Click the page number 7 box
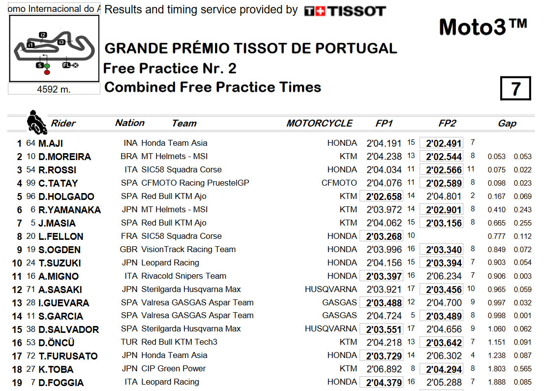Image resolution: width=545 pixels, height=391 pixels. (515, 88)
